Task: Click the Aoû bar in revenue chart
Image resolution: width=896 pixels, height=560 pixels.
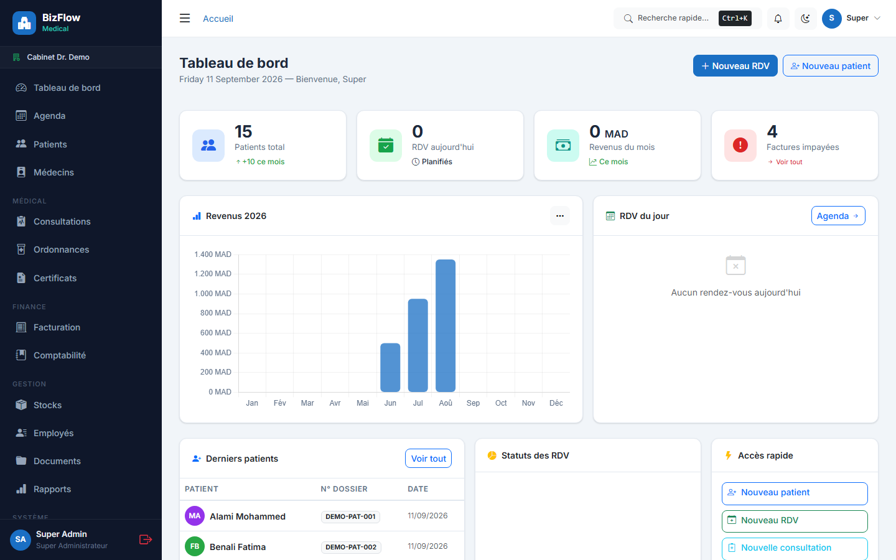Action: pyautogui.click(x=446, y=325)
